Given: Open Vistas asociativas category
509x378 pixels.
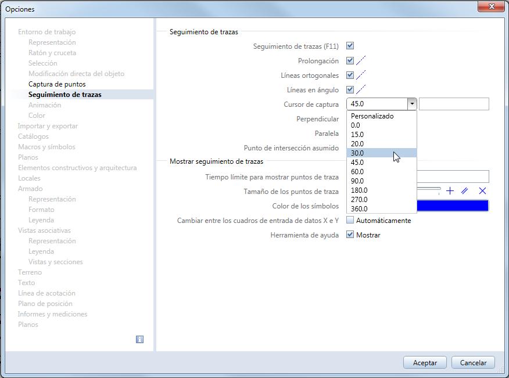Looking at the screenshot, I should click(x=44, y=231).
